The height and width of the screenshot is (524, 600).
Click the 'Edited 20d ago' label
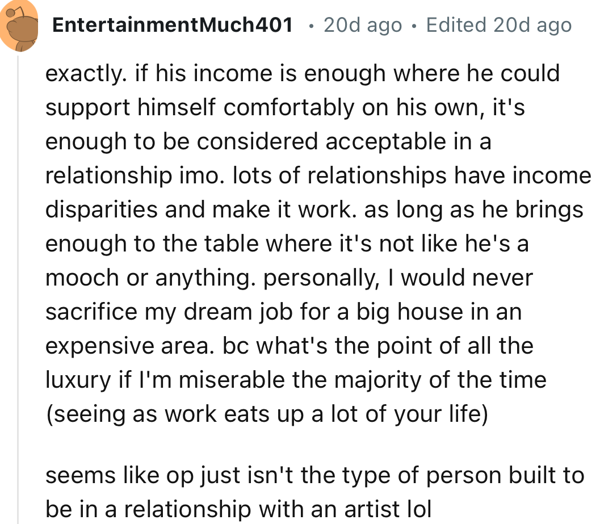pyautogui.click(x=500, y=24)
